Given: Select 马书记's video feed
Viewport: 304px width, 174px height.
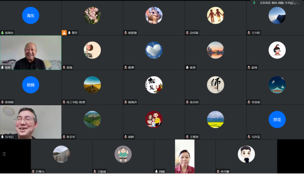Looking at the screenshot, I should click(x=31, y=122).
